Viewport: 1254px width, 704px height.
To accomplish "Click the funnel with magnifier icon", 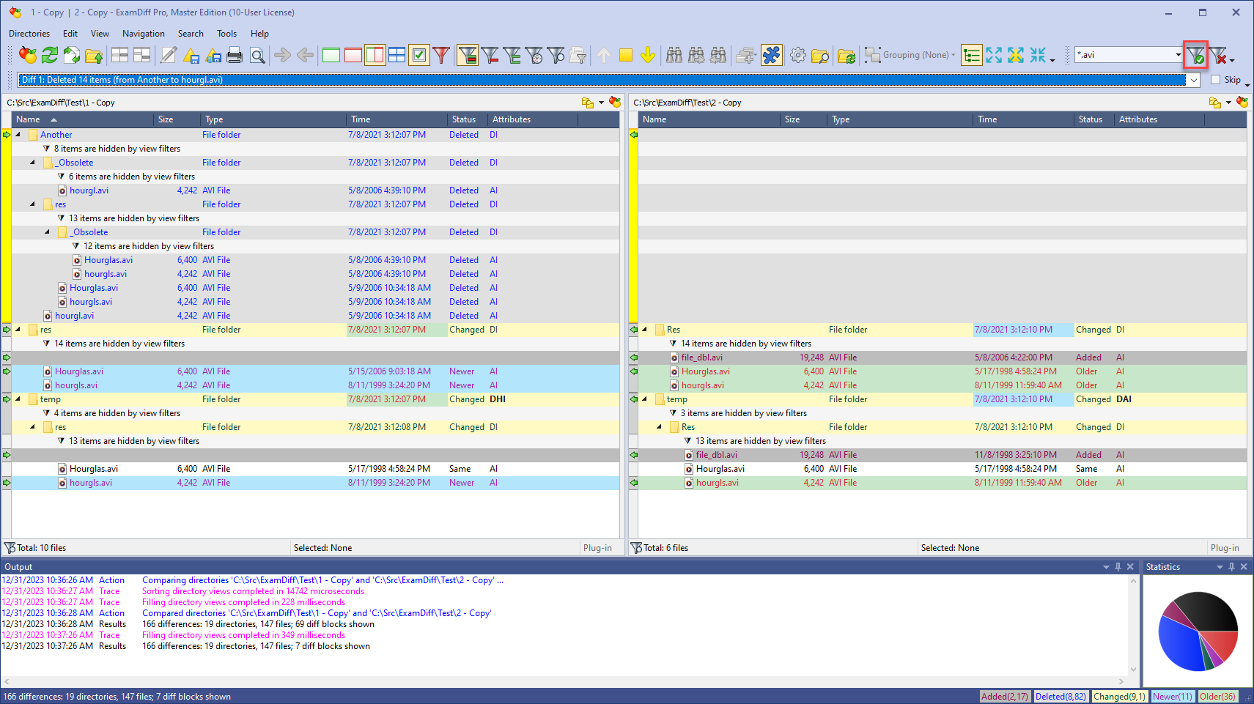I will [556, 55].
